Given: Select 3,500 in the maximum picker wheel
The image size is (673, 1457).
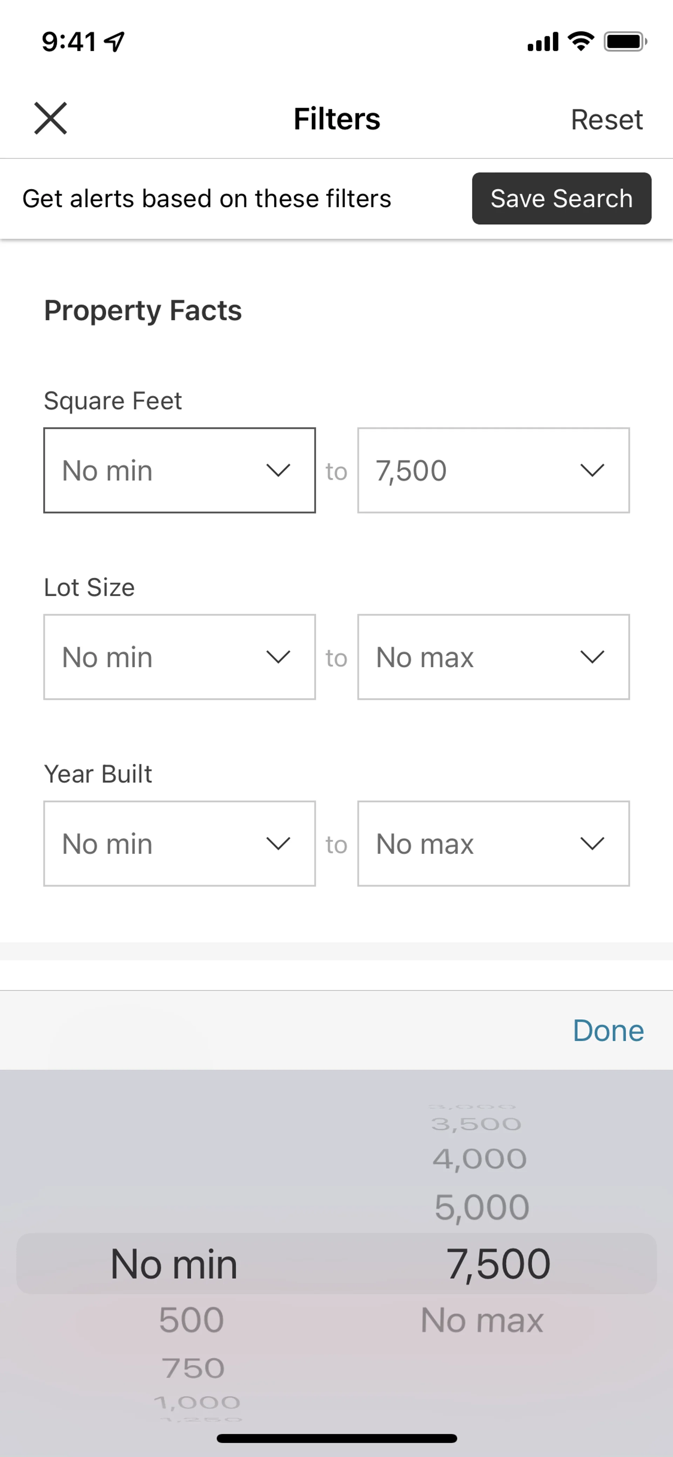Looking at the screenshot, I should 476,1124.
